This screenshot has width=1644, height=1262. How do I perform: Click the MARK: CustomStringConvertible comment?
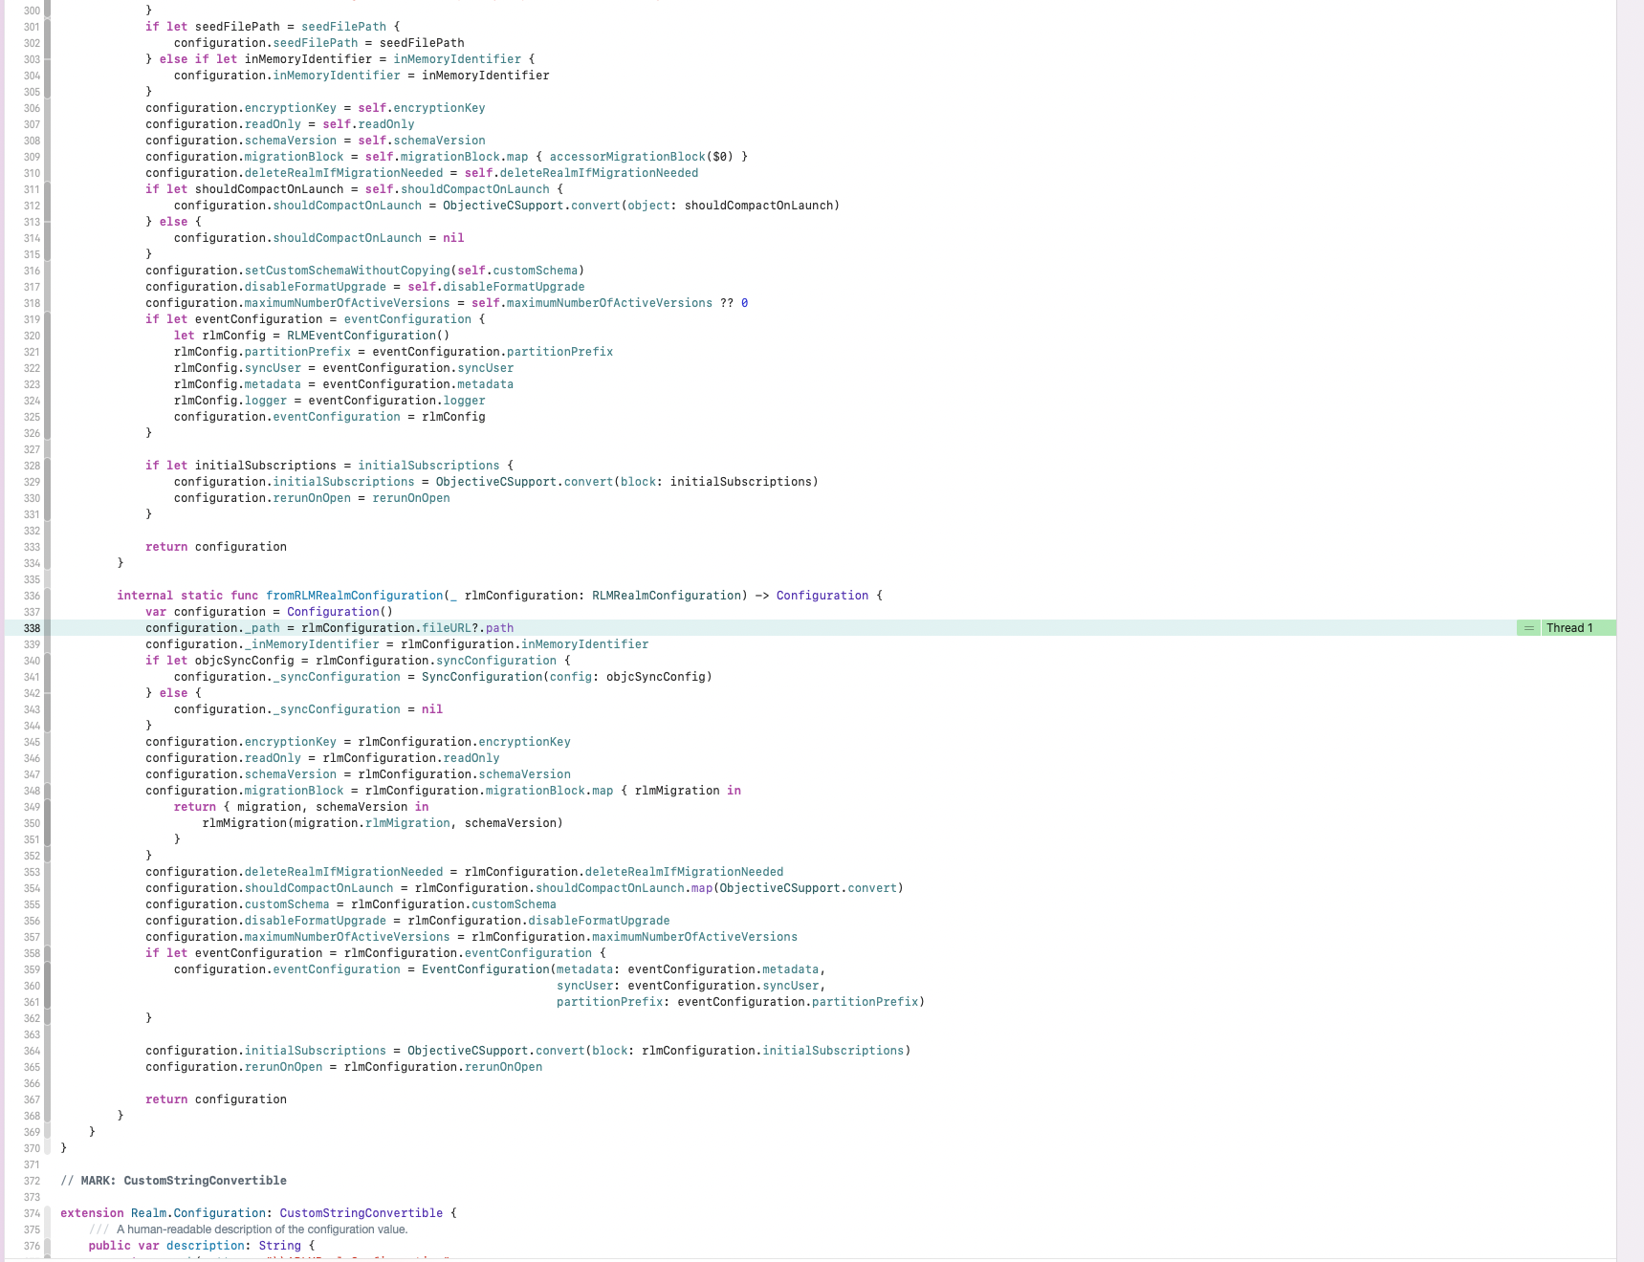pos(173,1181)
